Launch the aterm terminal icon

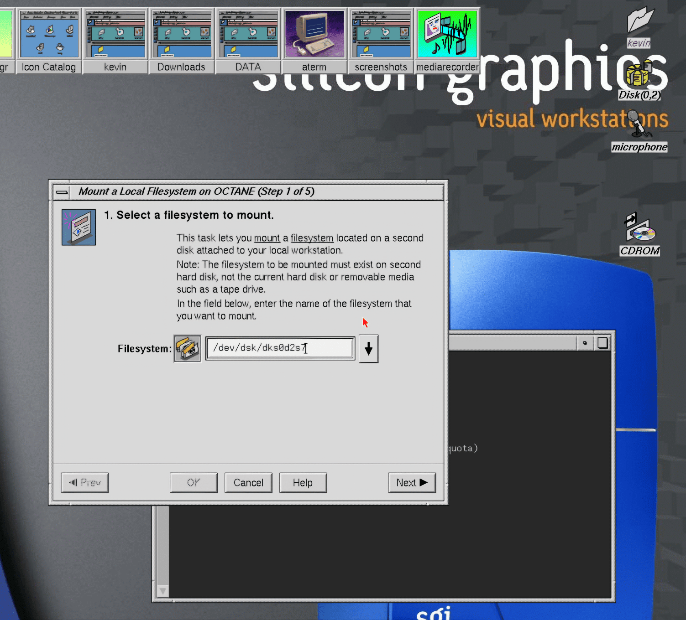pyautogui.click(x=314, y=41)
